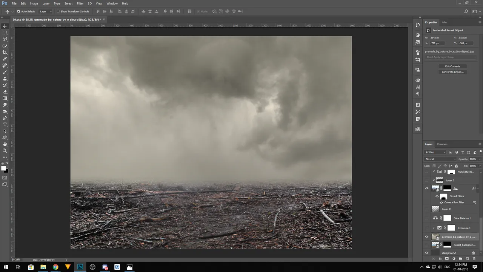Show the Color Balance 1 layer
483x272 pixels.
[x=427, y=218]
